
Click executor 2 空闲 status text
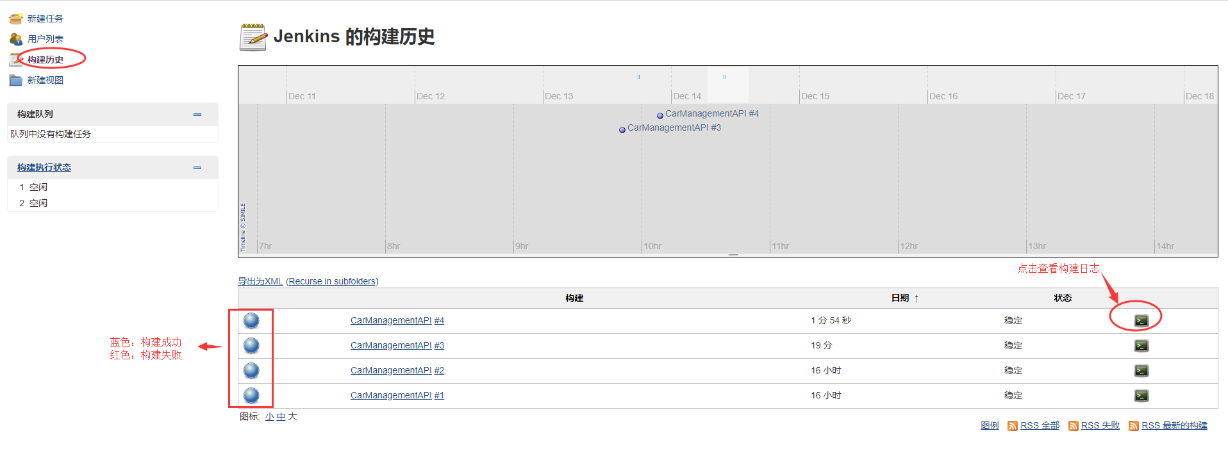38,203
